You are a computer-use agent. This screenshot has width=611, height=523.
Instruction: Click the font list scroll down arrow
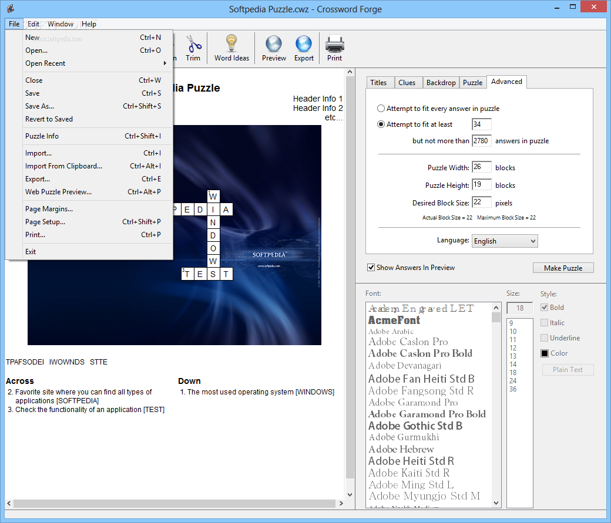tap(496, 503)
